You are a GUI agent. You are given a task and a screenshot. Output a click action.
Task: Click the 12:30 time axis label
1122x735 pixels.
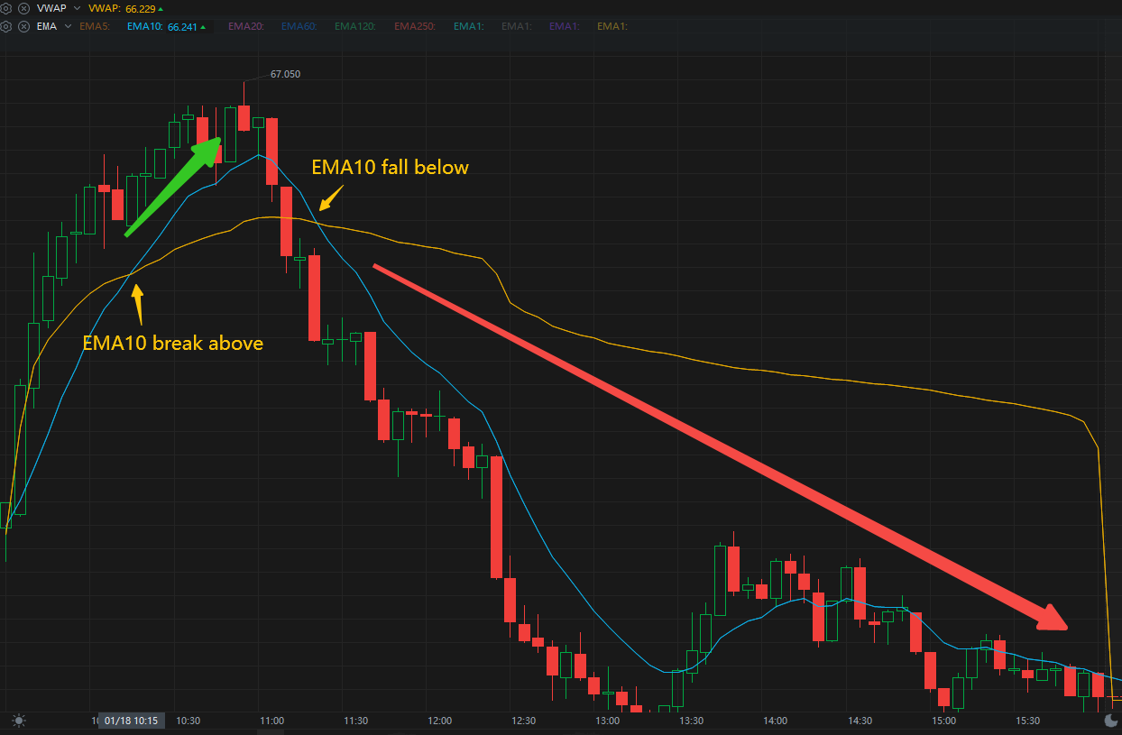pos(523,721)
